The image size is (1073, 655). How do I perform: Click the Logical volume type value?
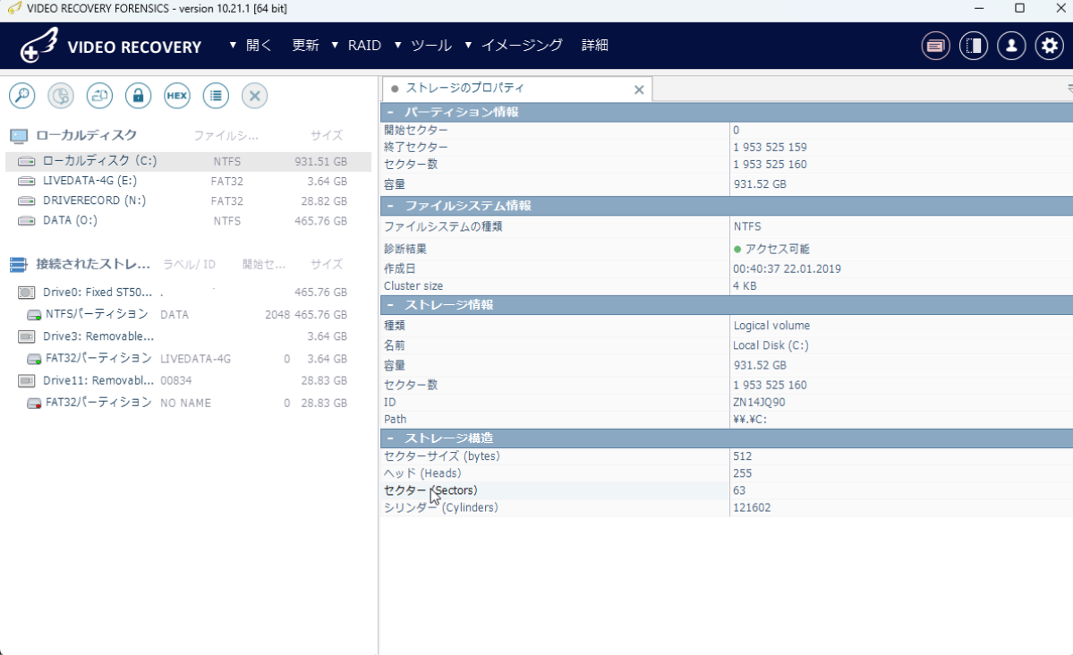click(771, 326)
